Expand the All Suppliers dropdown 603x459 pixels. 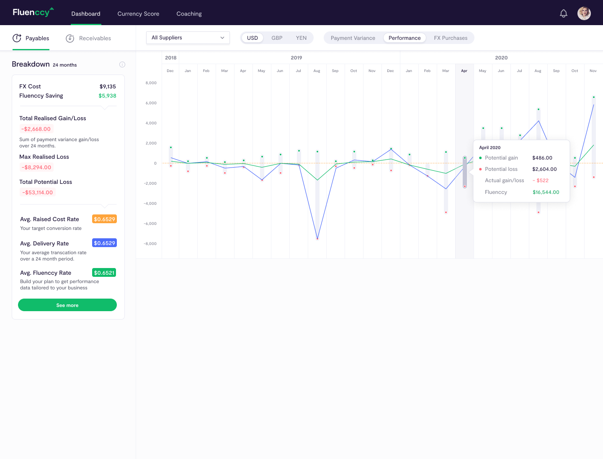[x=188, y=38]
